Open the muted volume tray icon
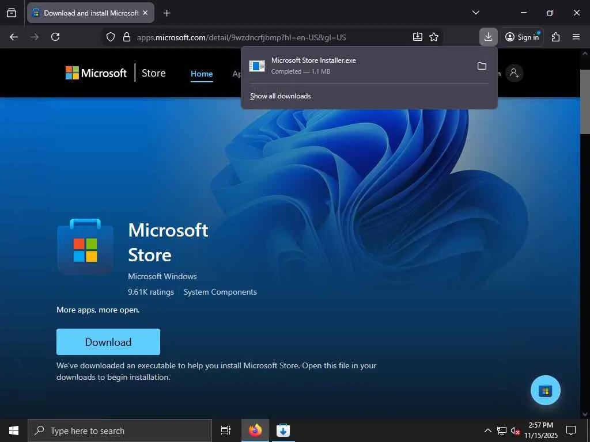590x442 pixels. point(515,431)
